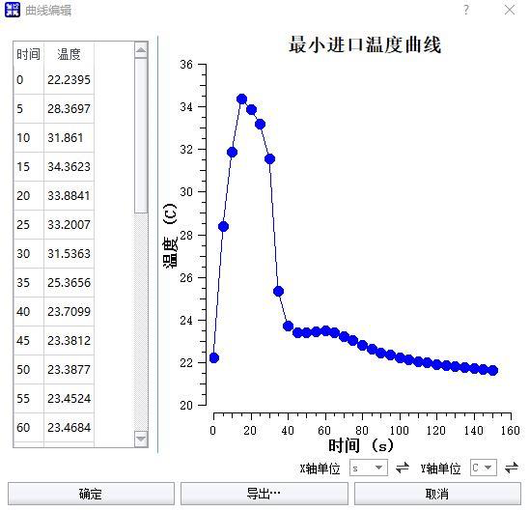This screenshot has width=529, height=511.
Task: Select temperature cell 33.8841
Action: point(69,196)
